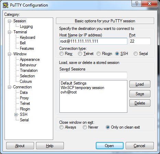Screen dimensions: 160x154
Task: Open the Behaviour settings category
Action: (28, 65)
